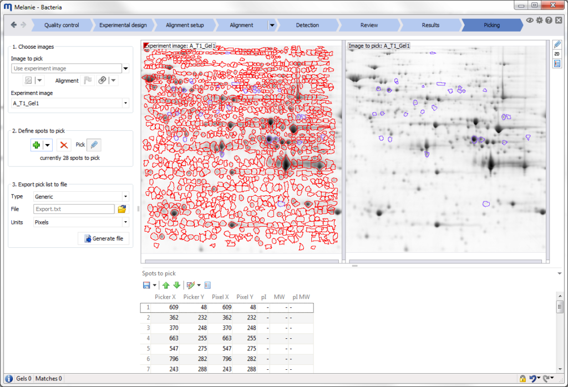The image size is (568, 387).
Task: Open the Type Generic dropdown
Action: pyautogui.click(x=126, y=197)
